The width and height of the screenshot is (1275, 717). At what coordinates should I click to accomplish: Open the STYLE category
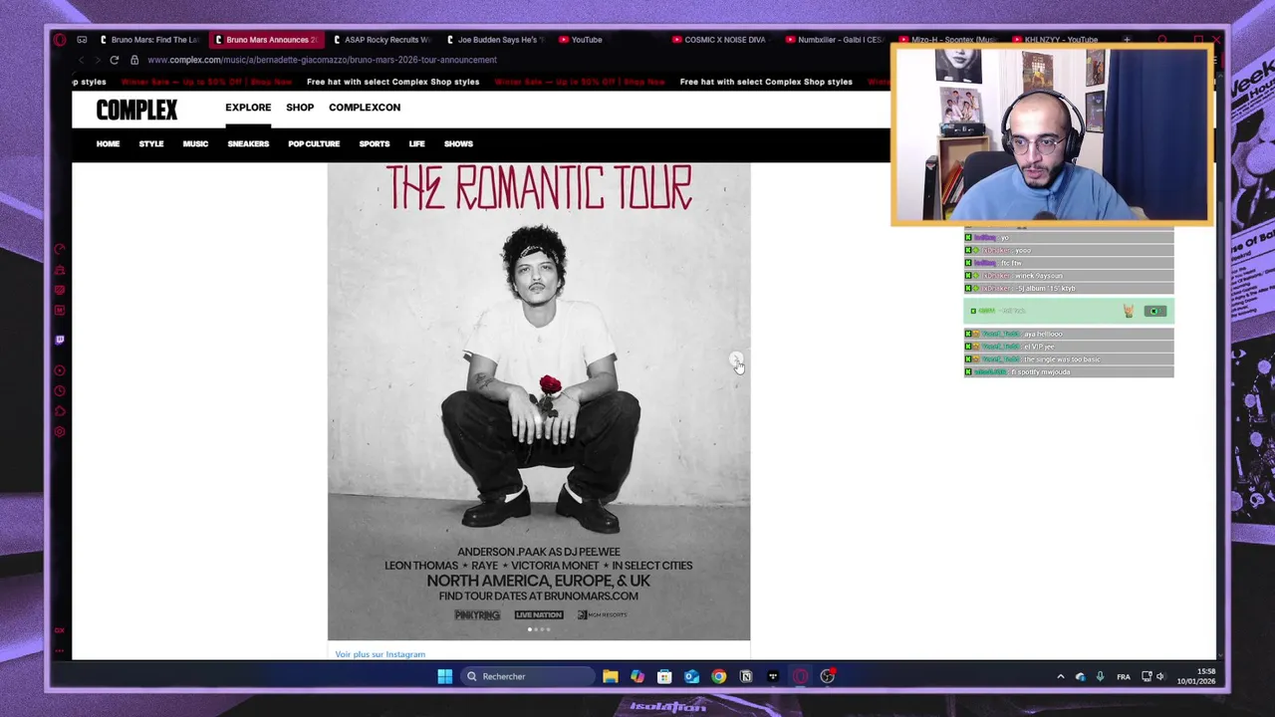click(x=151, y=144)
